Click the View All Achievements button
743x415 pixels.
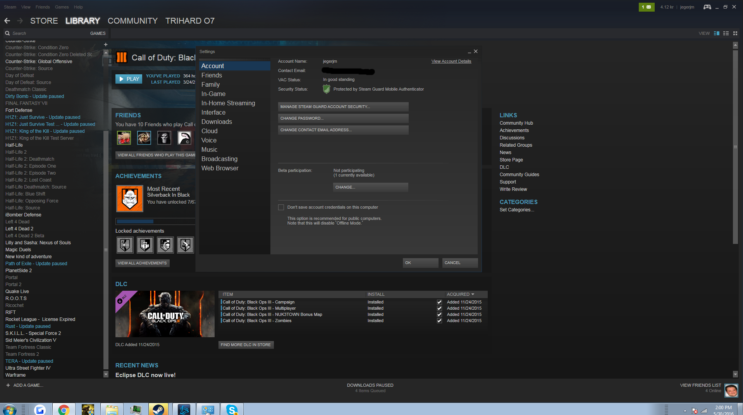pos(142,263)
